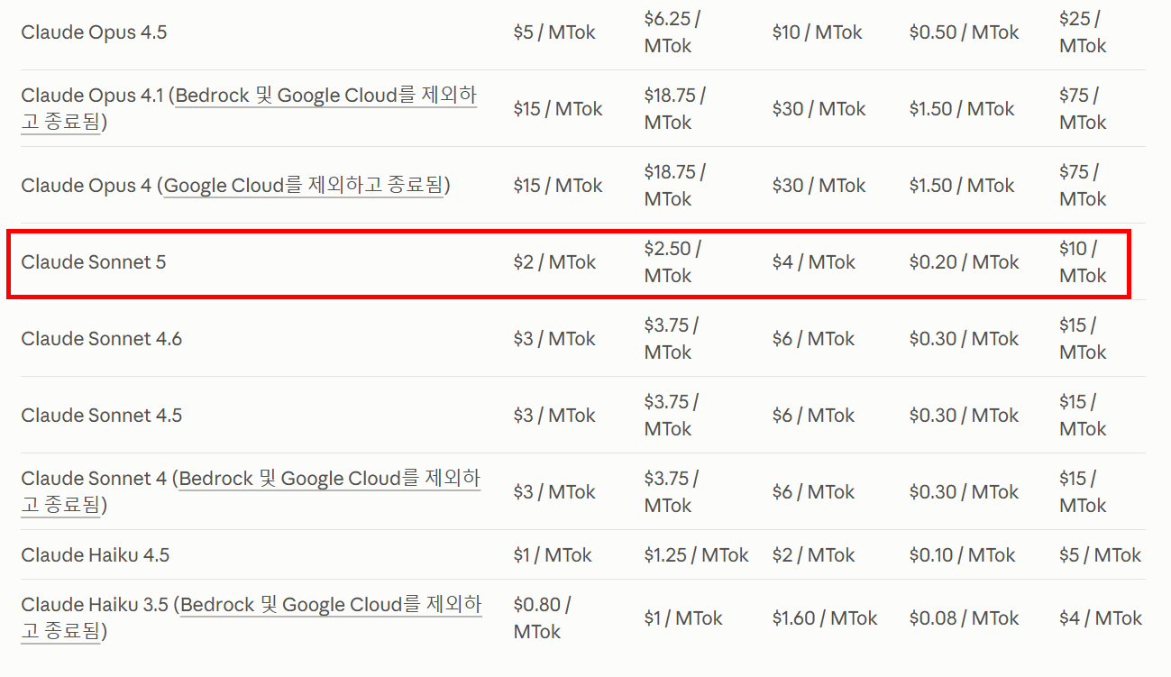The height and width of the screenshot is (677, 1171).
Task: Select the Claude Opus 4.5 model name
Action: pos(94,32)
